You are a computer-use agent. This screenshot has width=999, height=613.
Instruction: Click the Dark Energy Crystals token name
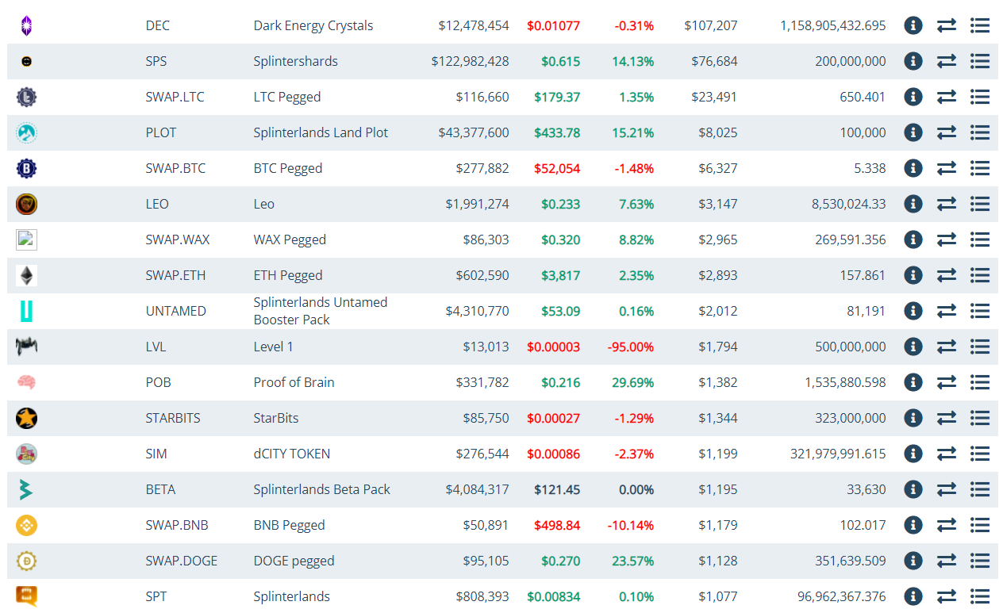click(313, 25)
